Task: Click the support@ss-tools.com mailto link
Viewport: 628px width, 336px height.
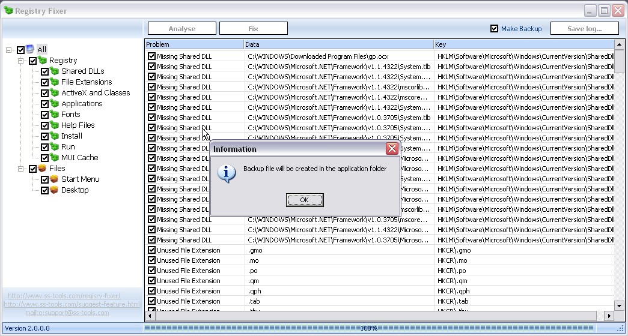Action: 67,313
